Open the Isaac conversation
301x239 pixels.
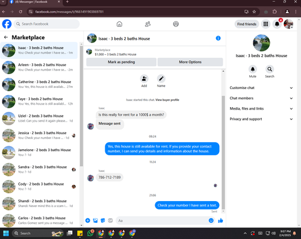coord(39,51)
